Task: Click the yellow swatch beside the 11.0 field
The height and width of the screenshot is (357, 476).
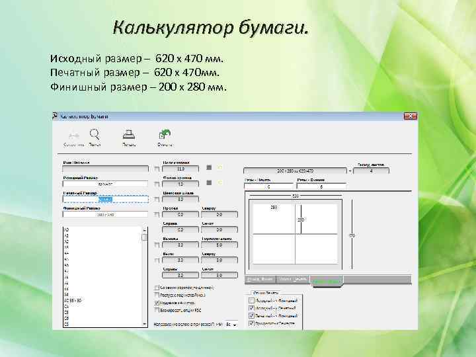Action: [x=219, y=167]
